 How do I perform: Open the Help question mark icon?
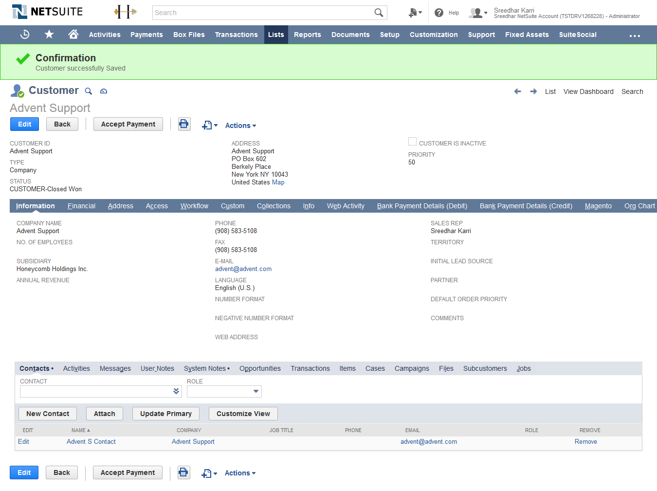point(439,13)
